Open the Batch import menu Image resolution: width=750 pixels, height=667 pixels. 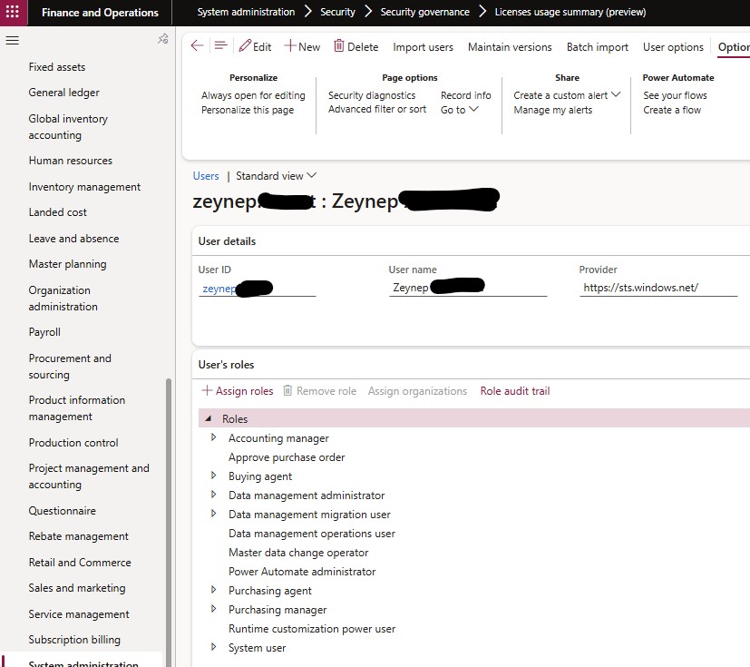pyautogui.click(x=598, y=47)
